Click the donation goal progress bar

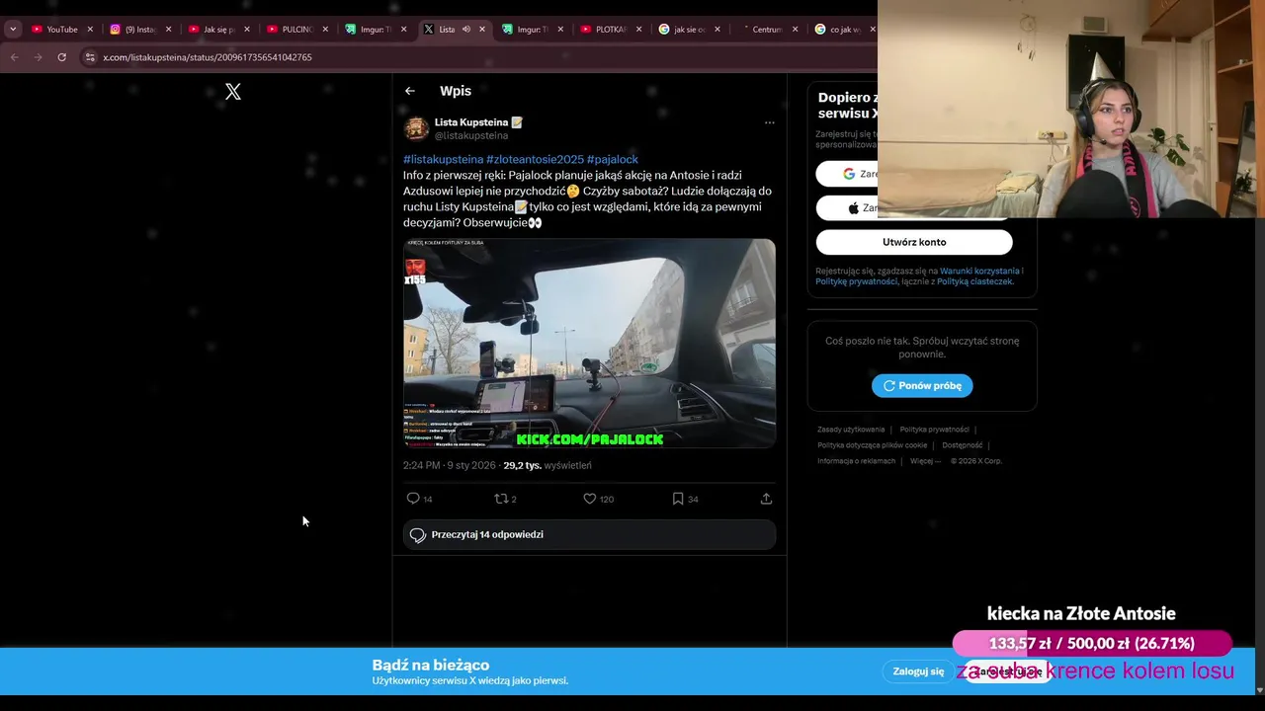(x=1092, y=643)
